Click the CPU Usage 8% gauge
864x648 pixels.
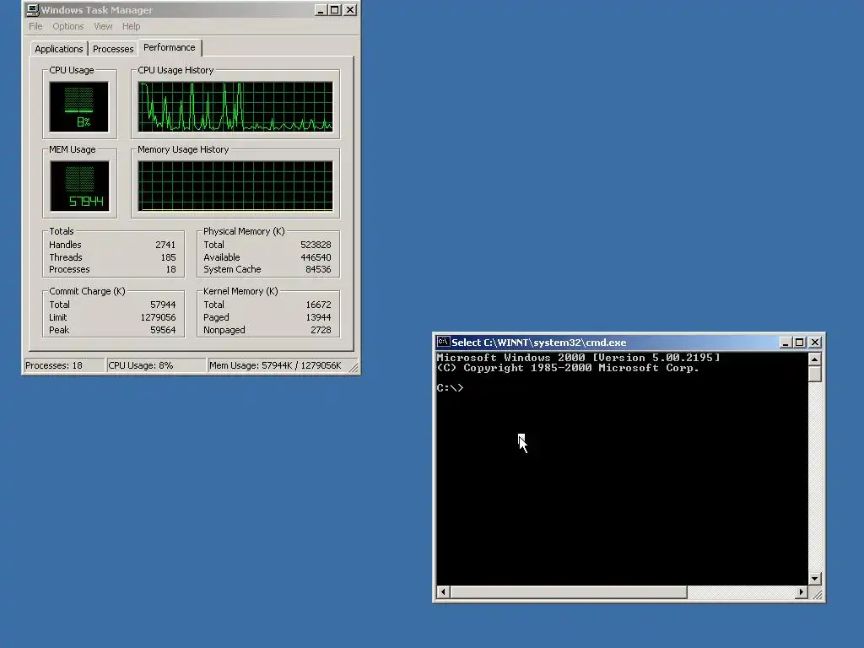pyautogui.click(x=78, y=107)
